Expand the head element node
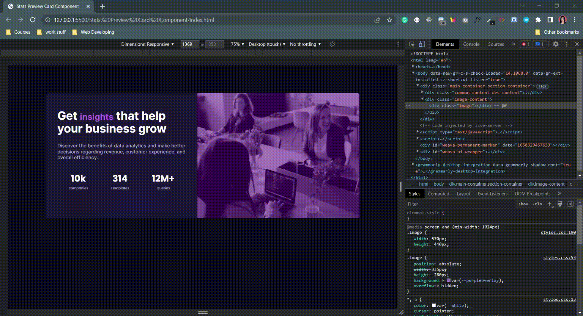 [413, 66]
